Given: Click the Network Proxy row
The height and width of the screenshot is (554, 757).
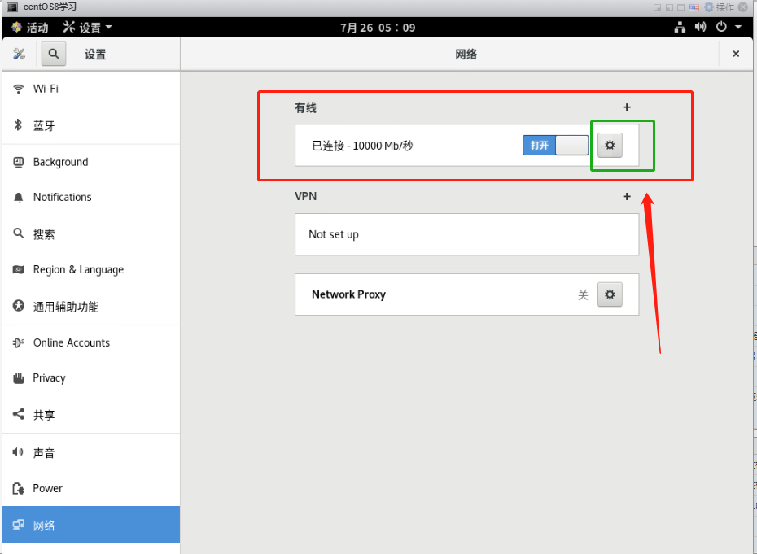Looking at the screenshot, I should tap(467, 294).
